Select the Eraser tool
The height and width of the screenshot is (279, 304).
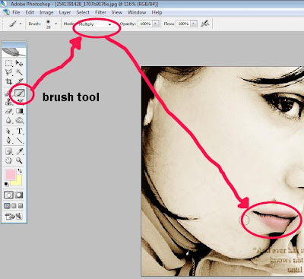click(x=9, y=111)
